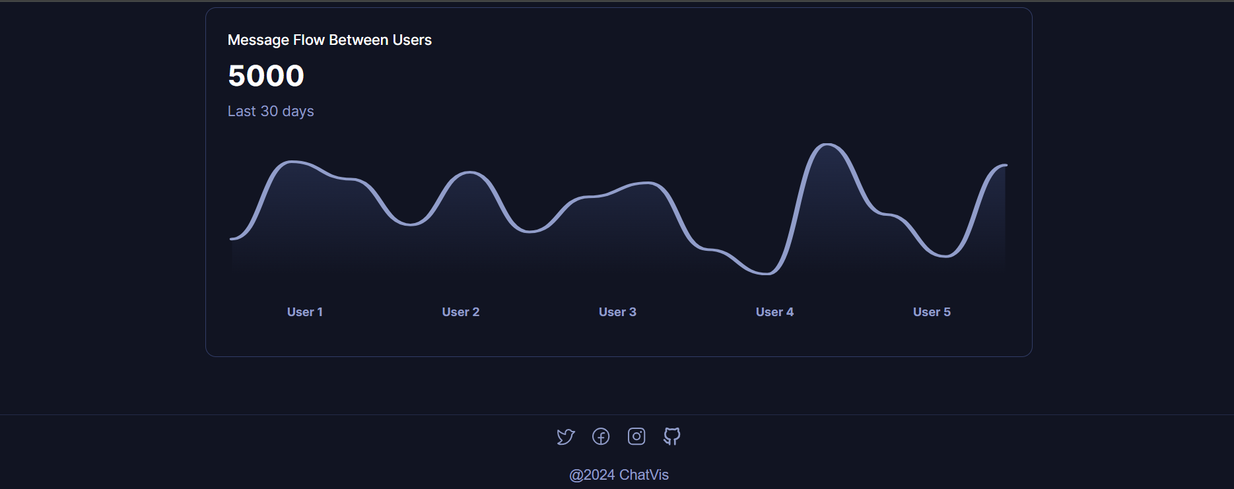Screen dimensions: 1234x489
Task: Click the User 4 axis label
Action: coord(774,312)
